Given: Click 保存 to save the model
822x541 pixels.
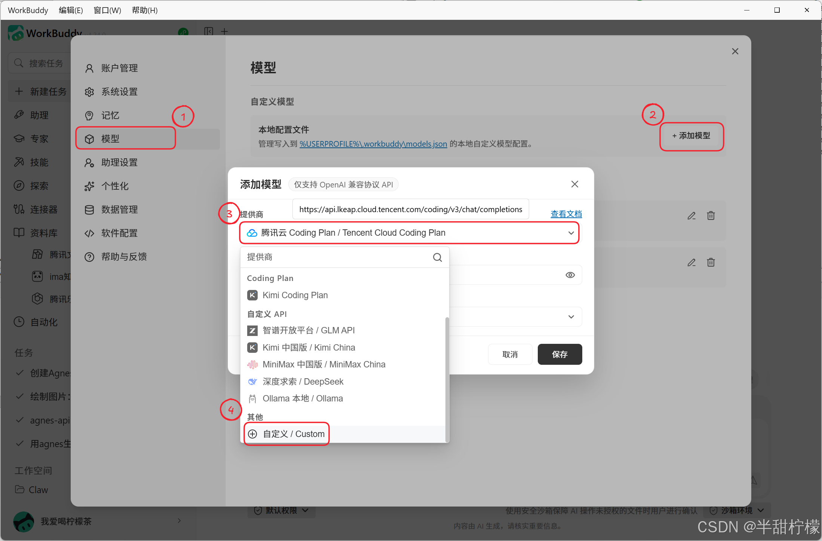Looking at the screenshot, I should tap(560, 354).
